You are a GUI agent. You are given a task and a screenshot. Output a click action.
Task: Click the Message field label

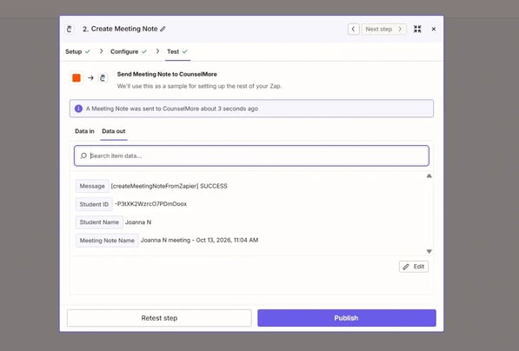(92, 186)
